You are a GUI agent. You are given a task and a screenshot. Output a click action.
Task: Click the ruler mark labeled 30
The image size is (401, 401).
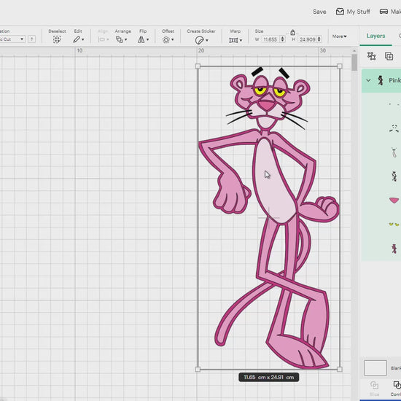point(323,50)
